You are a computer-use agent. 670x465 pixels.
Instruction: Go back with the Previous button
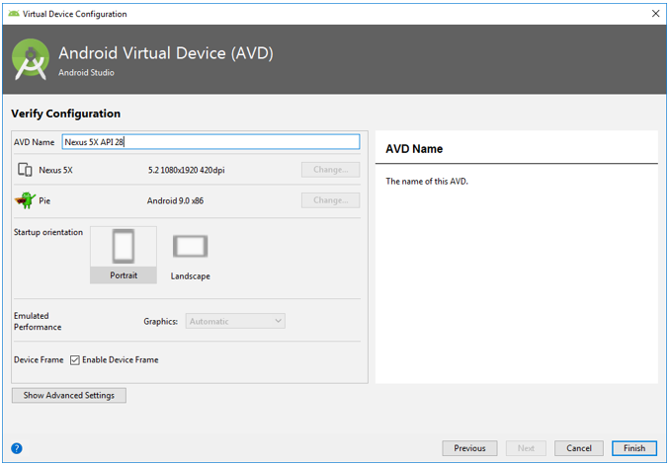click(469, 448)
